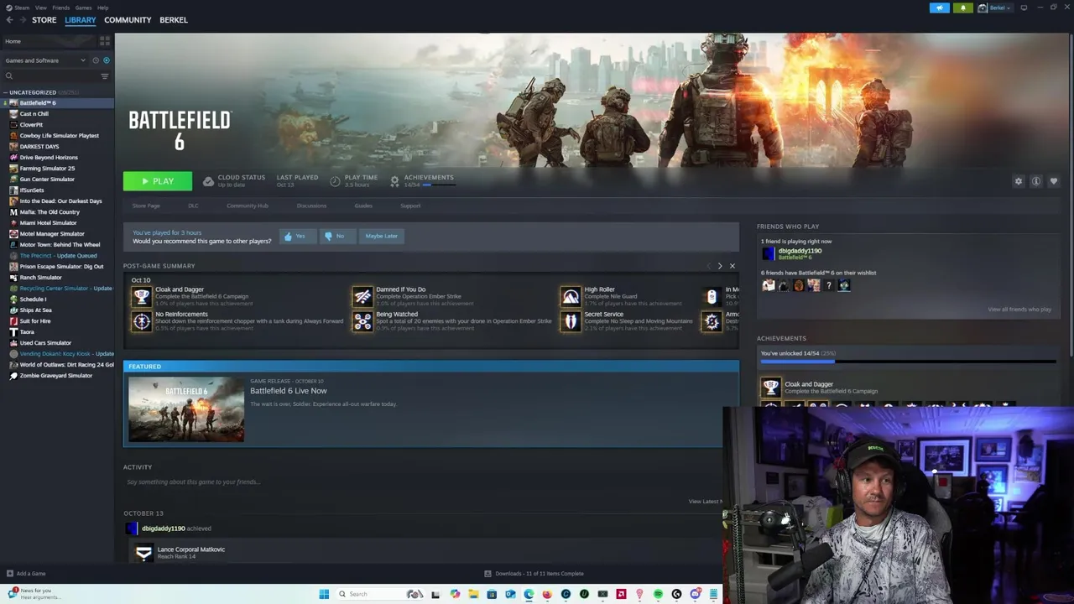Open the Games menu
This screenshot has height=604, width=1074.
pos(83,8)
